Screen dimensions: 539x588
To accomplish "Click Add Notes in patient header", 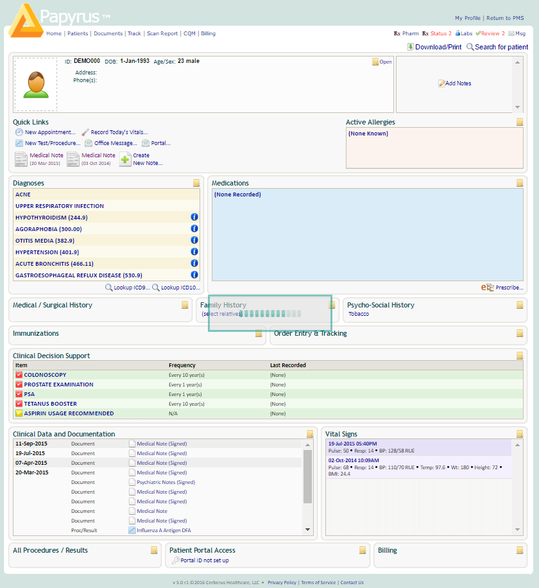I will pyautogui.click(x=455, y=83).
